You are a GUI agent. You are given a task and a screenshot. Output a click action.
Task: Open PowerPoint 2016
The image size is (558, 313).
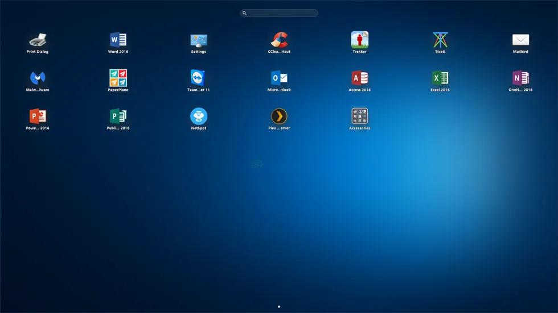click(x=38, y=116)
